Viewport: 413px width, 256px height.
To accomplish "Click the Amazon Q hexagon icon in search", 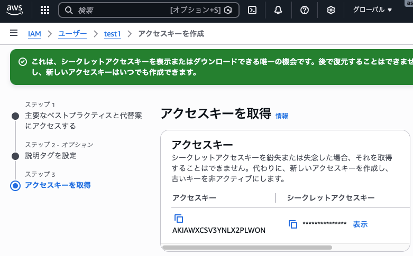I will [228, 10].
